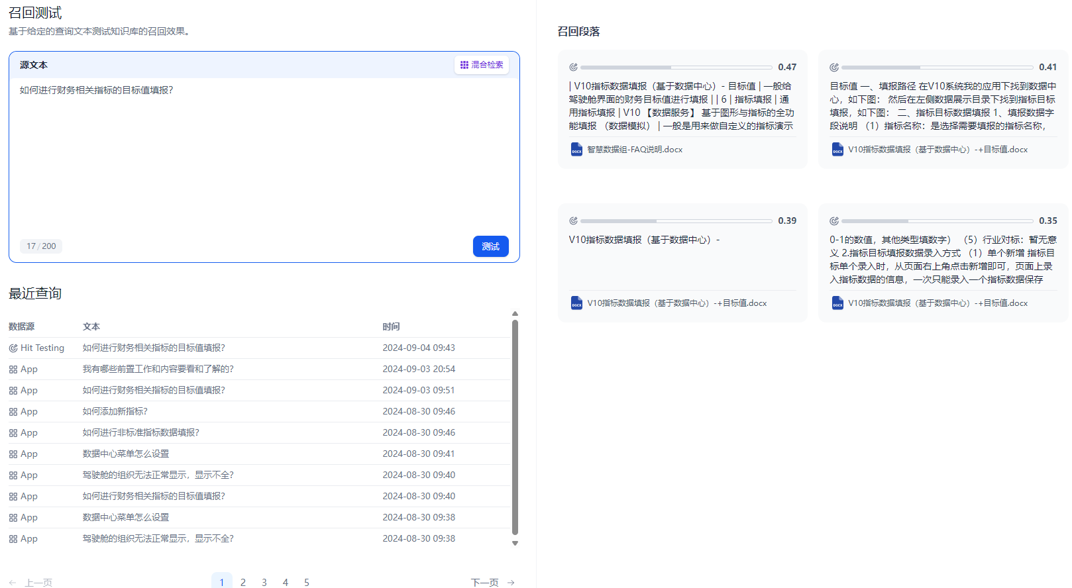Click the grid icon beside 混合检索
Viewport: 1072px width, 588px height.
[464, 65]
